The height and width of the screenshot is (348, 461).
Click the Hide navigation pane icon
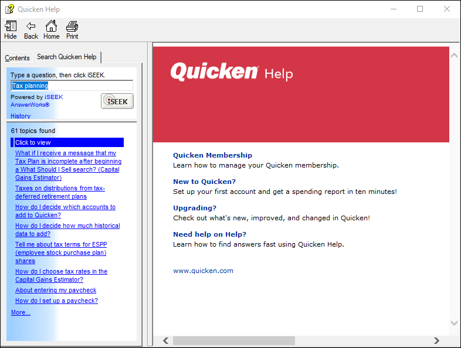(x=11, y=30)
